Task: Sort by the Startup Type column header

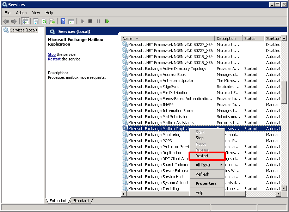Action: pos(273,39)
